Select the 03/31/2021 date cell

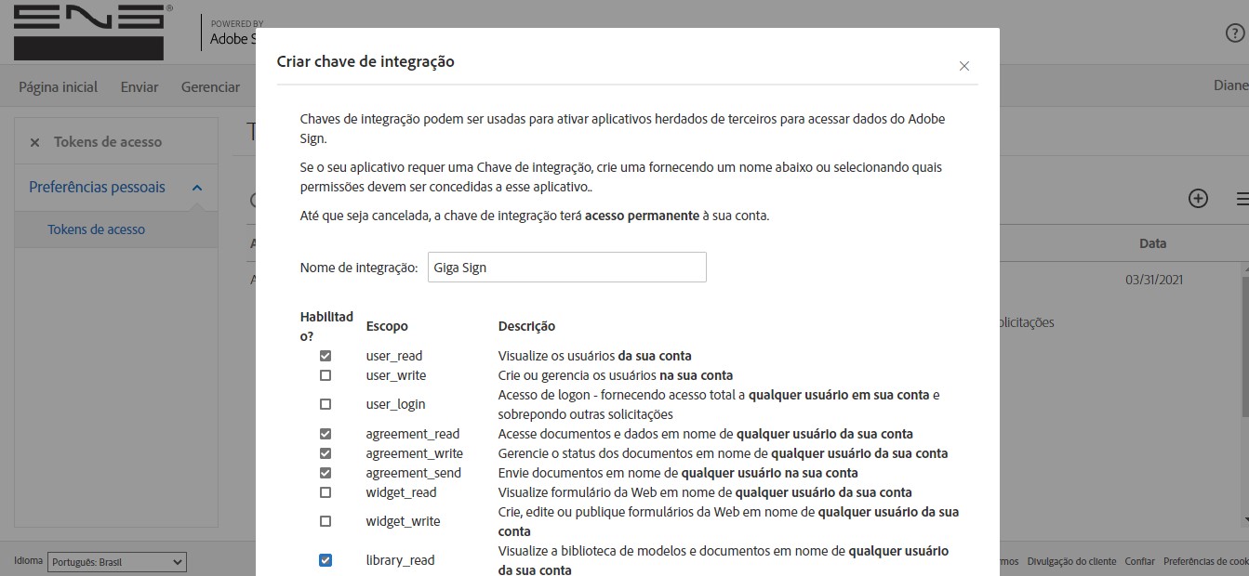pyautogui.click(x=1154, y=280)
